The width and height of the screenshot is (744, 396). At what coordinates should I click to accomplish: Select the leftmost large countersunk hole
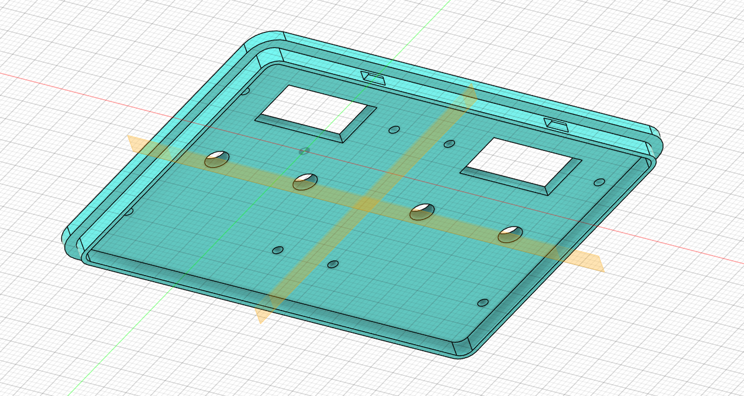(217, 159)
